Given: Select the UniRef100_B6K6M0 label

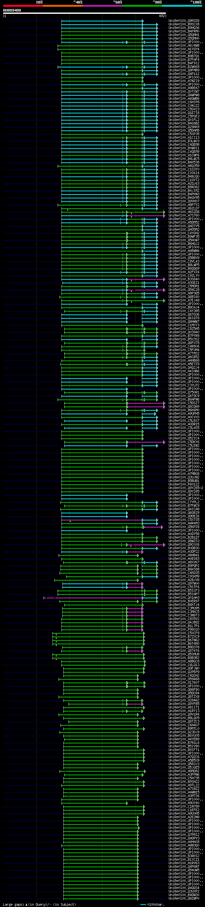Looking at the screenshot, I should (x=184, y=410).
